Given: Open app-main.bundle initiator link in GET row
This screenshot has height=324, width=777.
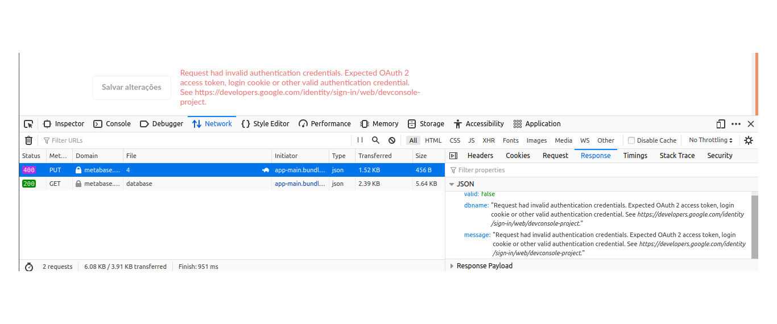Looking at the screenshot, I should pos(300,184).
